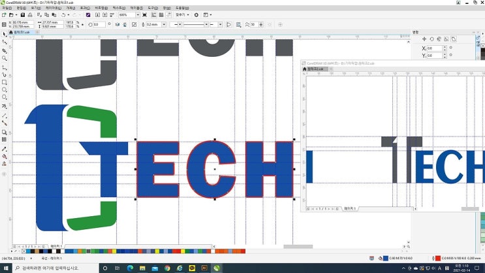Click the Convert to curves icon
The width and height of the screenshot is (485, 273).
point(134,24)
